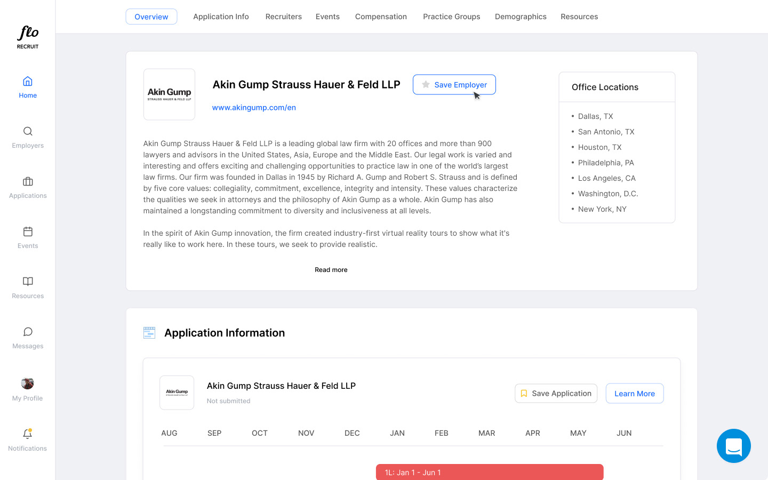Open the Events calendar icon
This screenshot has width=768, height=480.
(x=28, y=231)
